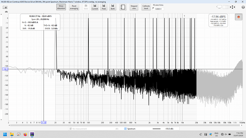This screenshot has width=246, height=138.
Task: Click the import-arrow icon button
Action: (123, 7)
